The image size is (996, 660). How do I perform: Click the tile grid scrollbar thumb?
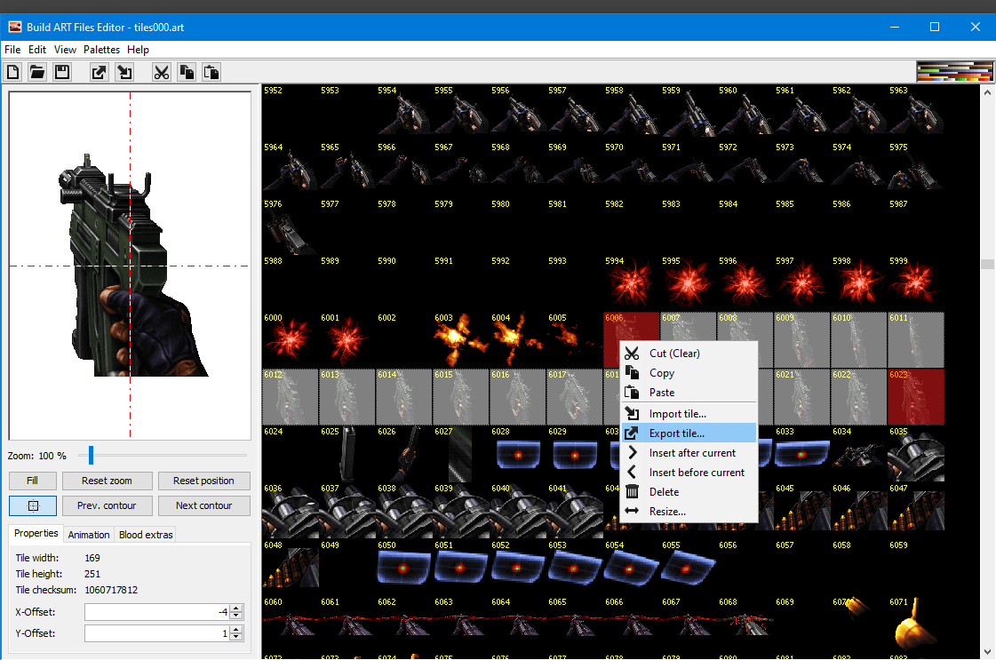tap(987, 264)
